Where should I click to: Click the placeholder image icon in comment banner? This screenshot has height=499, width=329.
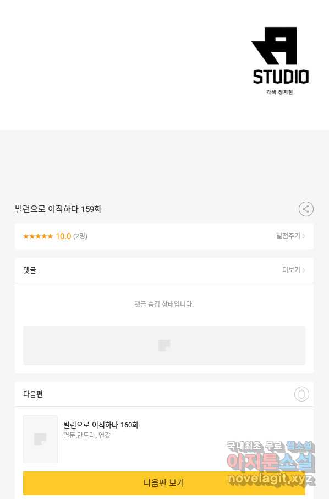click(x=164, y=345)
